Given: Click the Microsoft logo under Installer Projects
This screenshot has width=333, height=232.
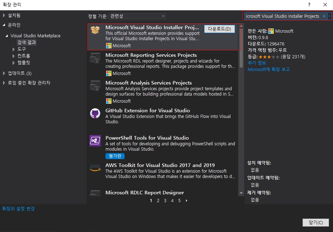Looking at the screenshot, I should coord(109,46).
